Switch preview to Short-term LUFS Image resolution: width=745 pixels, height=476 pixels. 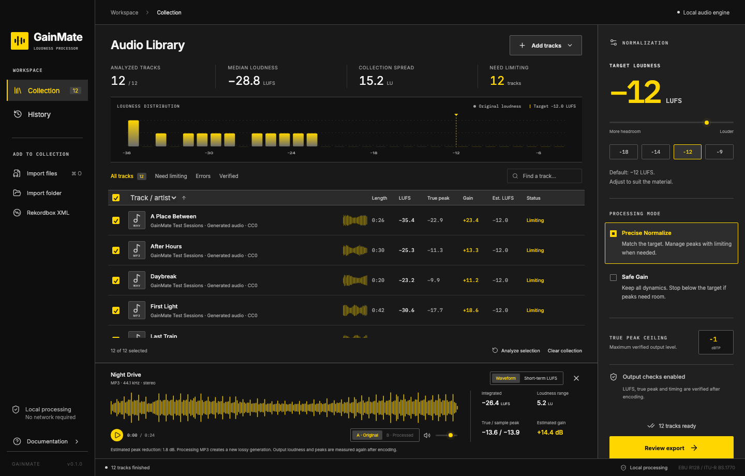(541, 378)
